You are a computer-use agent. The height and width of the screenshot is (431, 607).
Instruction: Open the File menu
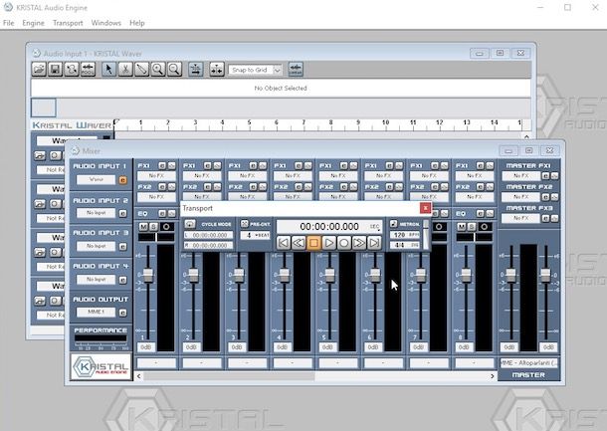(9, 23)
